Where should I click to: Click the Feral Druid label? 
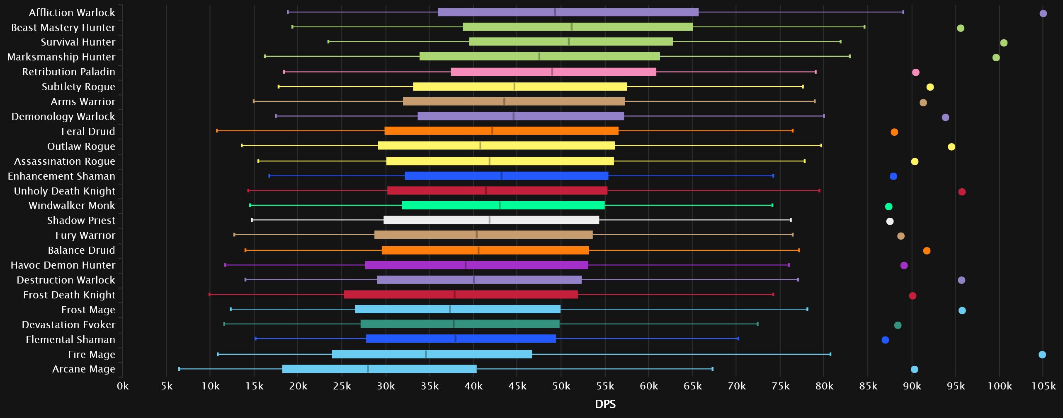point(88,132)
